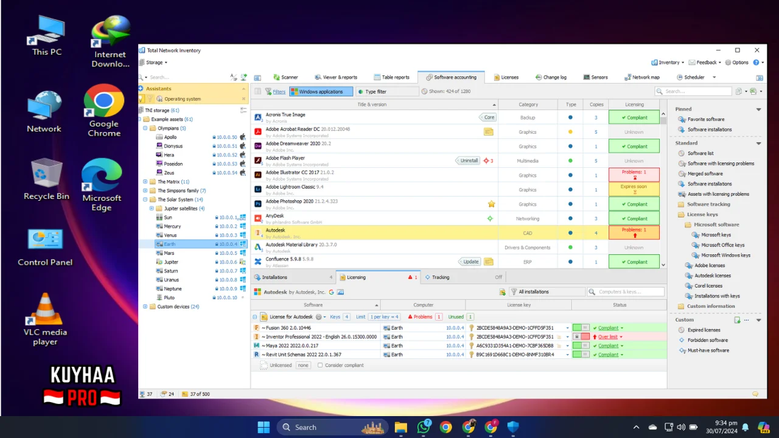
Task: Close the Operating system assistant with X
Action: click(243, 99)
